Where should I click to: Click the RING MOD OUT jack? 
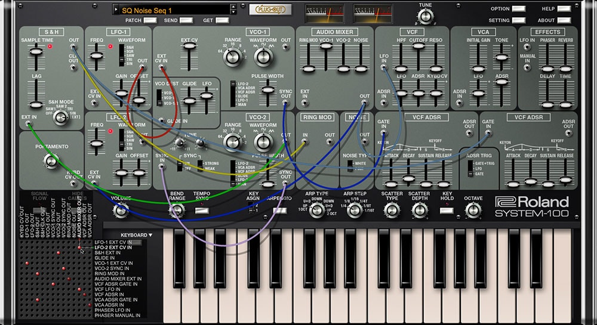tap(330, 142)
